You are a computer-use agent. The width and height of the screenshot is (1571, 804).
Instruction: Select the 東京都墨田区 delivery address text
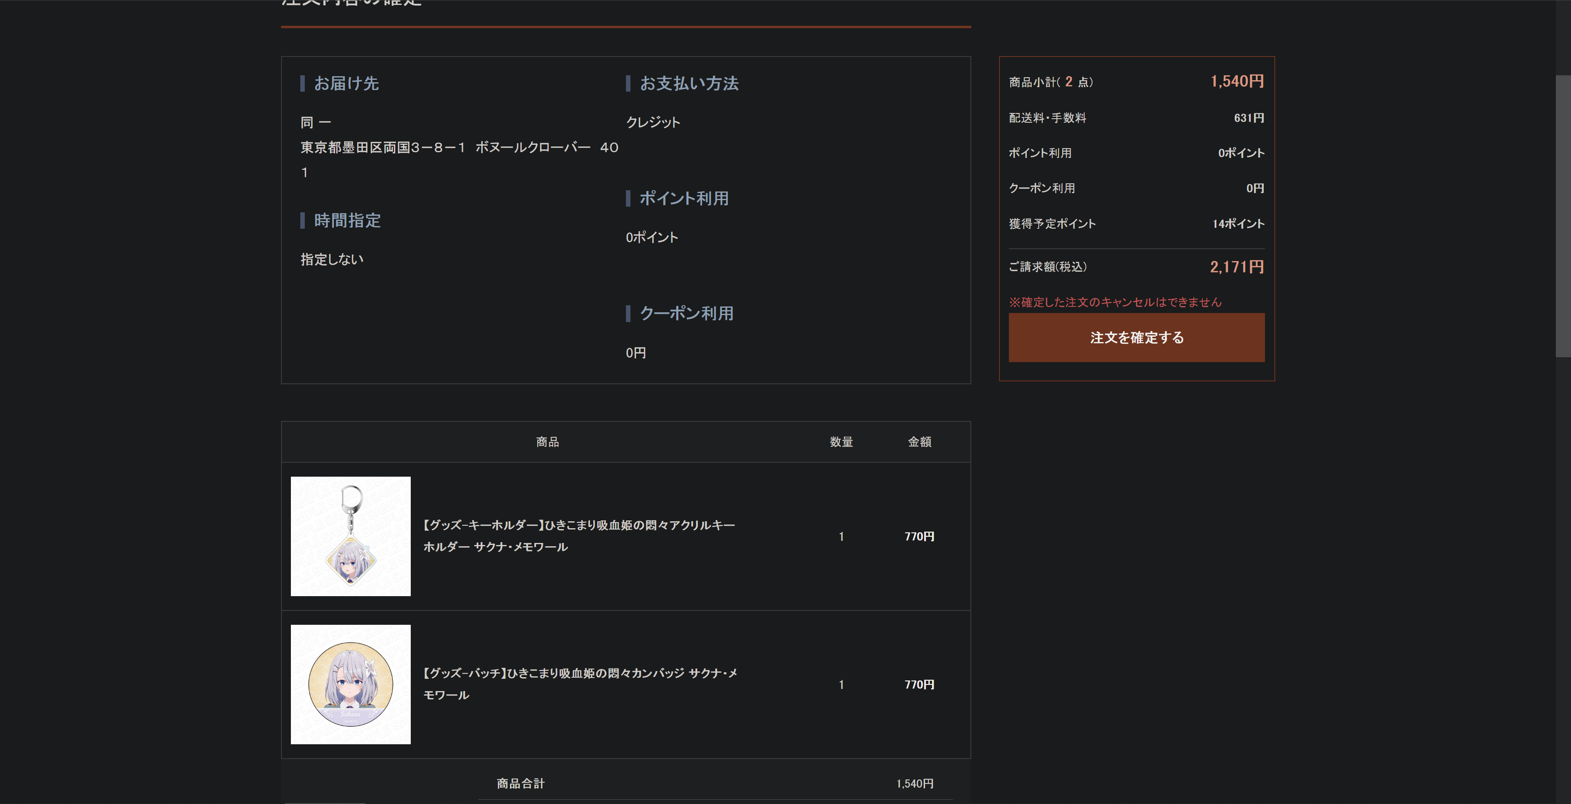pyautogui.click(x=459, y=148)
